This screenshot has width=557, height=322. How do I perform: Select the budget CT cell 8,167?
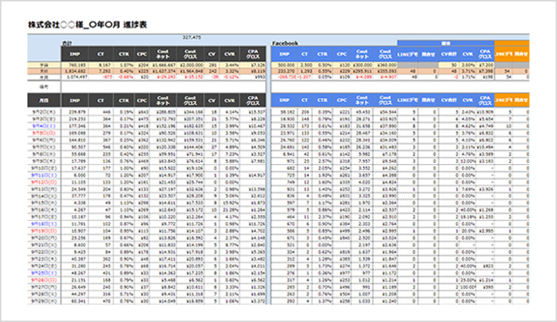pos(101,66)
